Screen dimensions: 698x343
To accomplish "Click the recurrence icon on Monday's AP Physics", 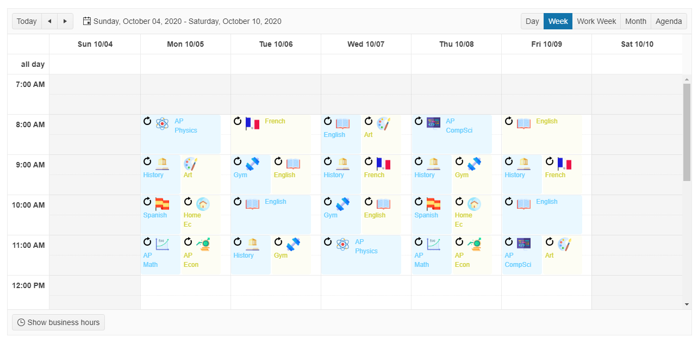I will 147,122.
